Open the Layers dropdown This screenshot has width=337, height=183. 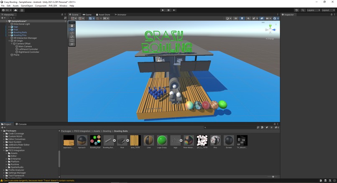pos(314,10)
